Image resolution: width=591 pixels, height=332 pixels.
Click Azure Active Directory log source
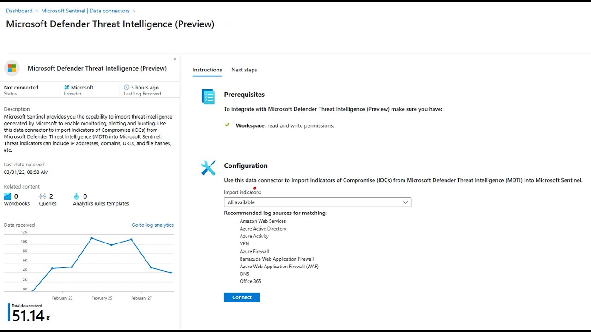click(263, 229)
